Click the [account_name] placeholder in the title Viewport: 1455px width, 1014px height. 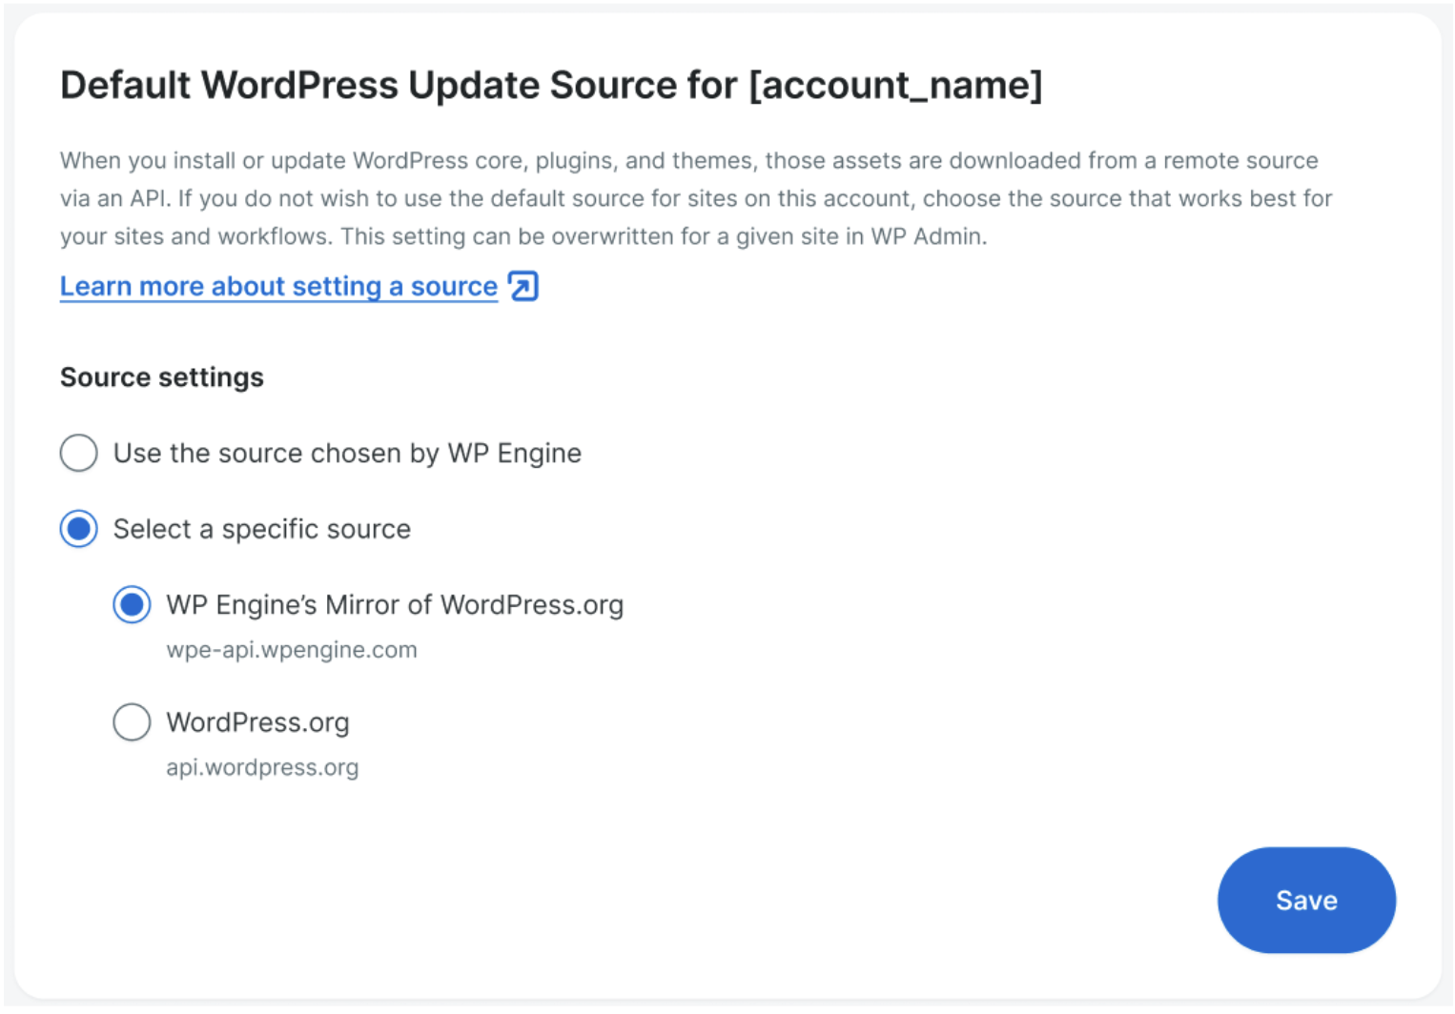tap(896, 85)
